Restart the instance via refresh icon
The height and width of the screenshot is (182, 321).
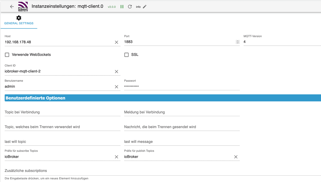pos(130,6)
